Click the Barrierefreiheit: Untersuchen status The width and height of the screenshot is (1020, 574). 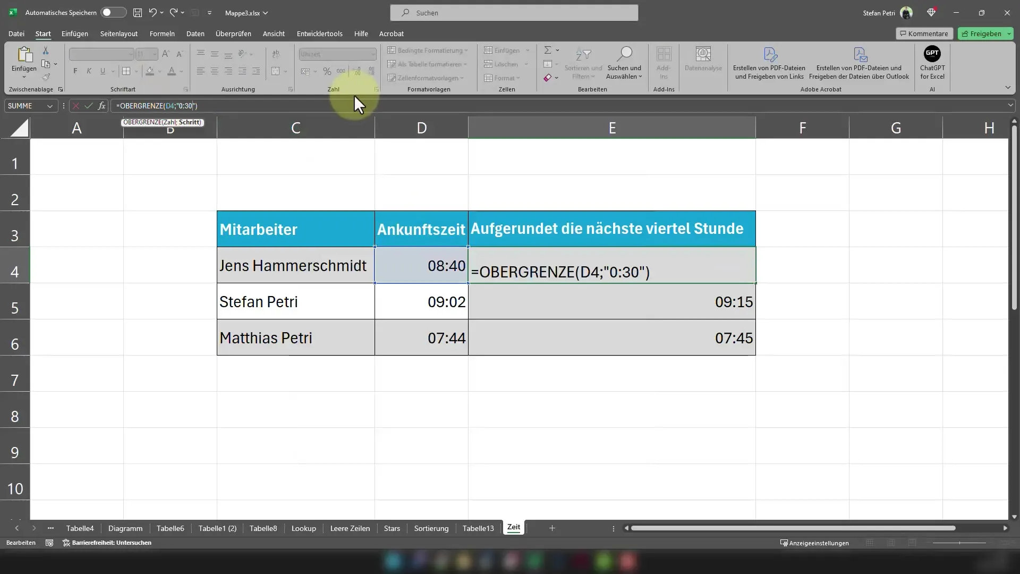pyautogui.click(x=107, y=543)
